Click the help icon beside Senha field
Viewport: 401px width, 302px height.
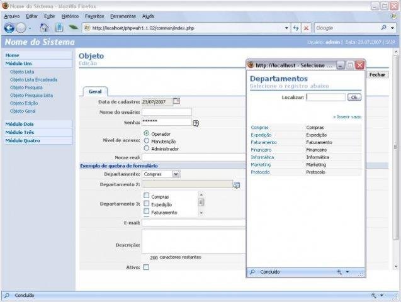pyautogui.click(x=196, y=123)
